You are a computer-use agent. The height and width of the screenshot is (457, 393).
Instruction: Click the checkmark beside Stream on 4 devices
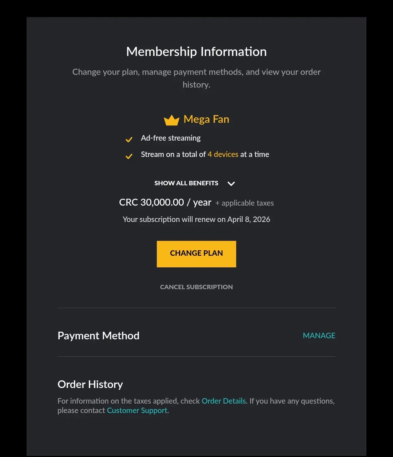[x=129, y=156]
